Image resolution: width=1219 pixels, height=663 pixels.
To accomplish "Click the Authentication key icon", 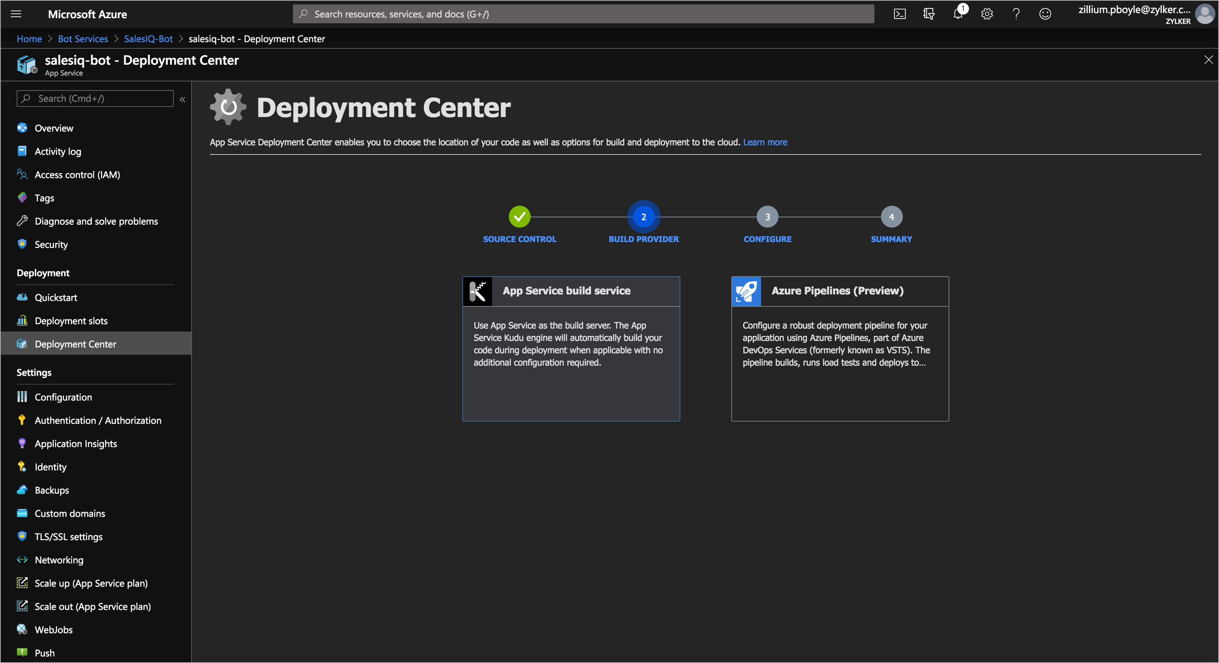I will 22,420.
